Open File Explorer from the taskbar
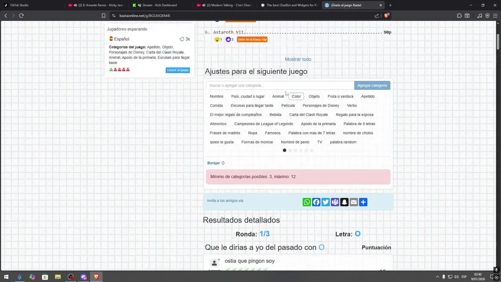The width and height of the screenshot is (501, 282). point(58,277)
